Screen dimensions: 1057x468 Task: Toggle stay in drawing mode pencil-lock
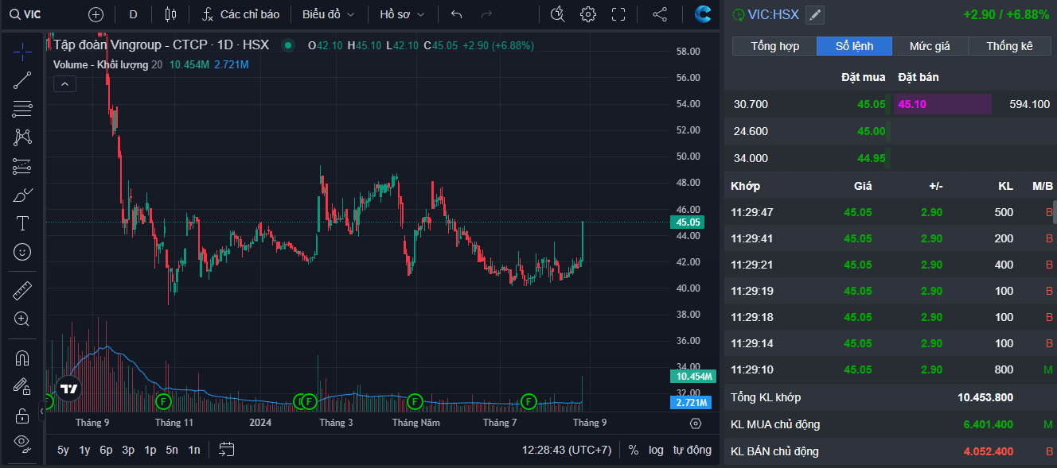pos(22,387)
